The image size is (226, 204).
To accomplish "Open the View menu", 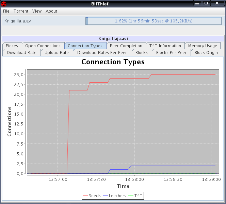I will (37, 11).
